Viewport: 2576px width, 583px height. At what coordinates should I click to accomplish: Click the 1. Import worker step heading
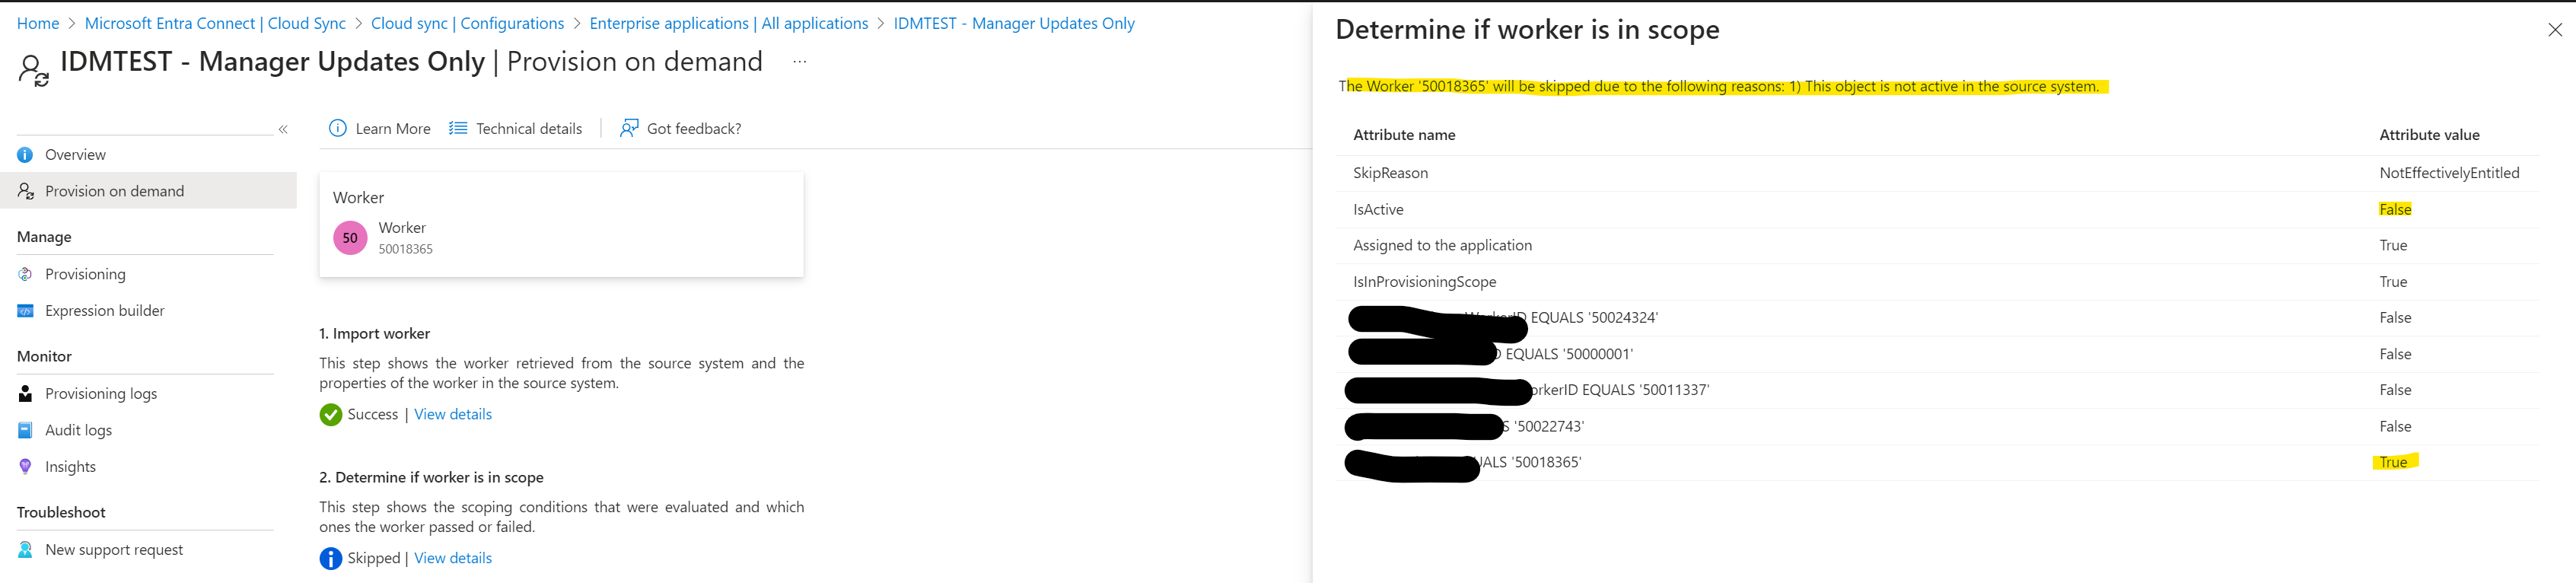(375, 334)
